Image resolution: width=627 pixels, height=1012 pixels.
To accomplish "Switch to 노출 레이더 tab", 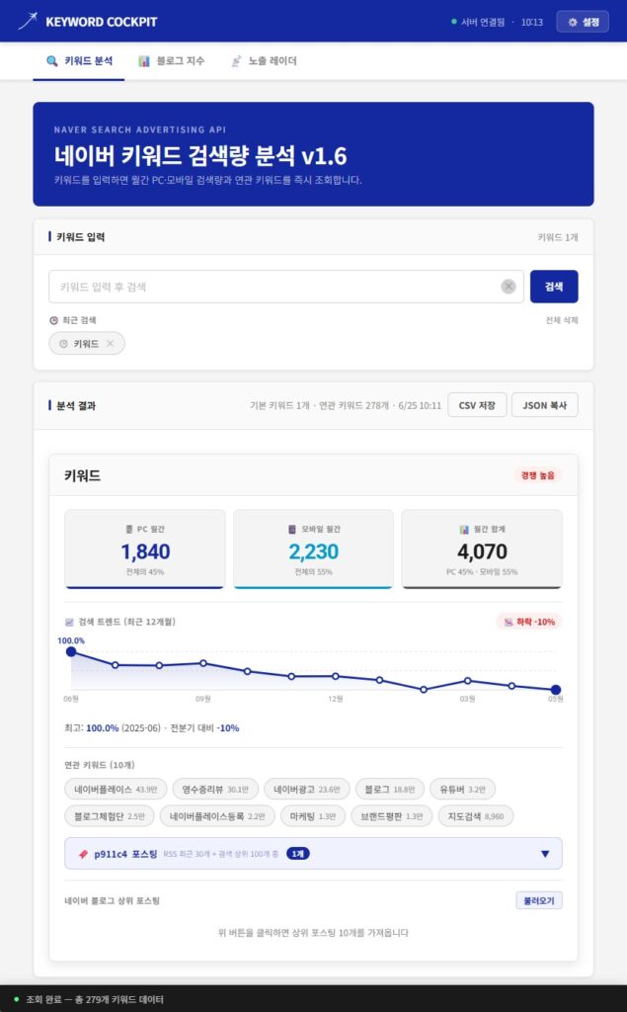I will click(x=264, y=60).
